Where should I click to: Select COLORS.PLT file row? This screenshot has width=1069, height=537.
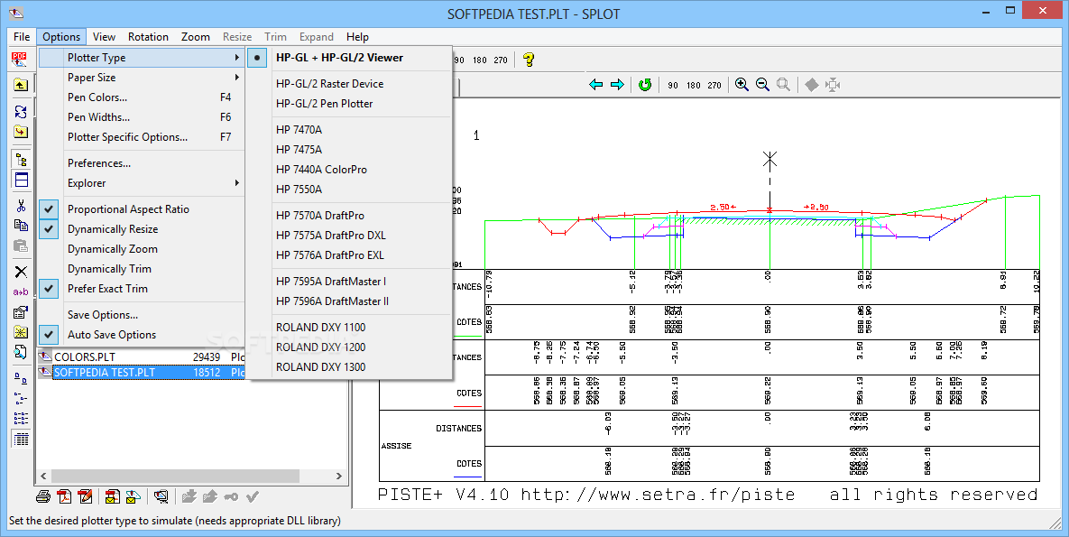pos(141,356)
